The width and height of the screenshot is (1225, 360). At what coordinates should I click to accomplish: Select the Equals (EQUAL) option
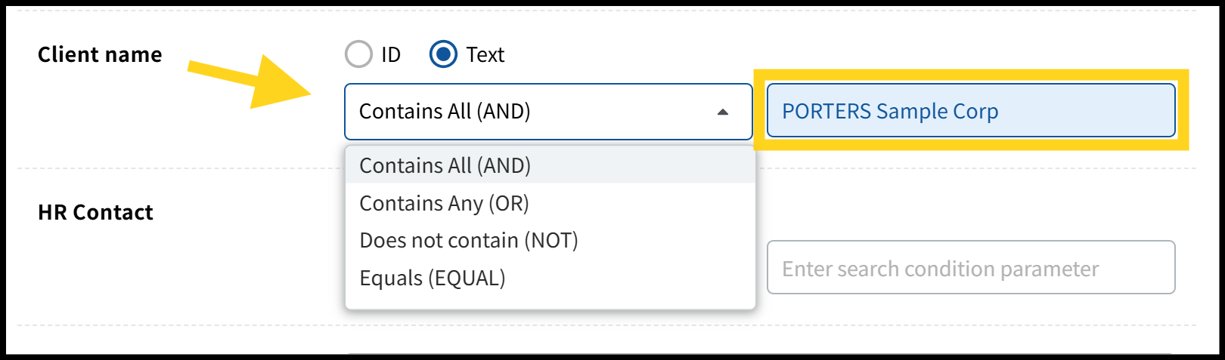(x=433, y=278)
